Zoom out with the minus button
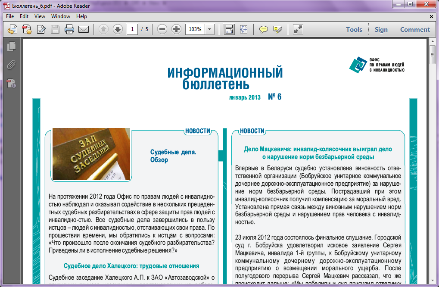This screenshot has height=287, width=439. 162,29
